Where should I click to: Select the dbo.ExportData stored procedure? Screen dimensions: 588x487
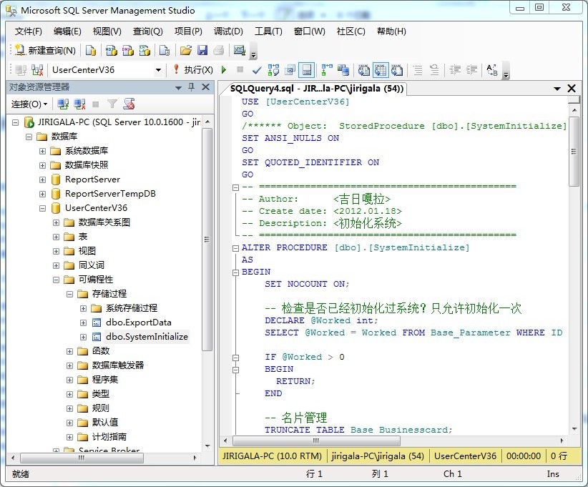click(138, 323)
